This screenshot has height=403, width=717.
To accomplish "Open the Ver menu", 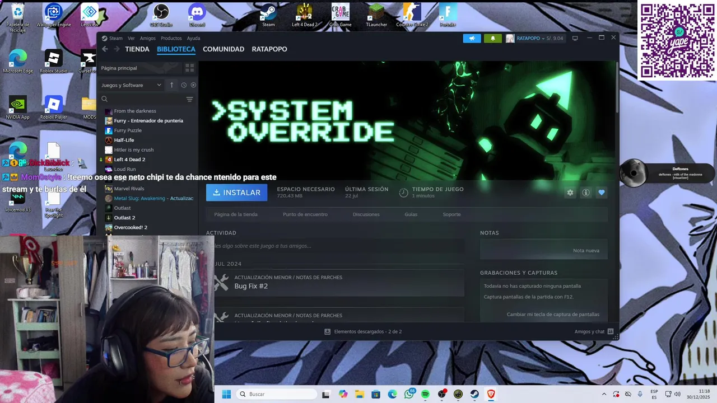I will (131, 38).
